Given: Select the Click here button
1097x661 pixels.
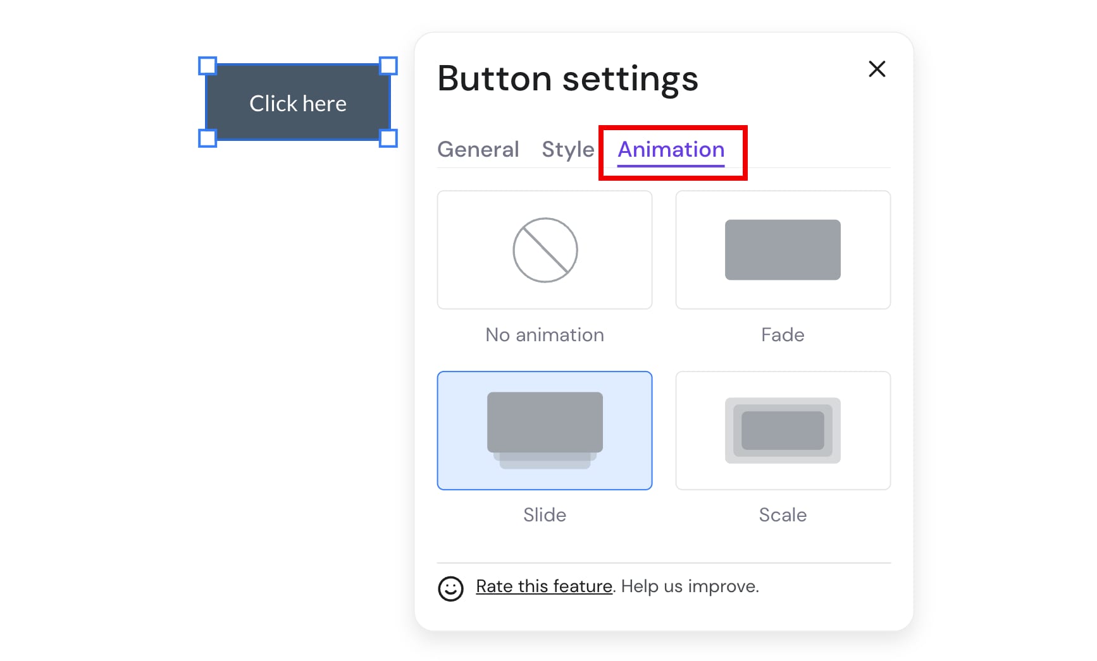Looking at the screenshot, I should 297,102.
